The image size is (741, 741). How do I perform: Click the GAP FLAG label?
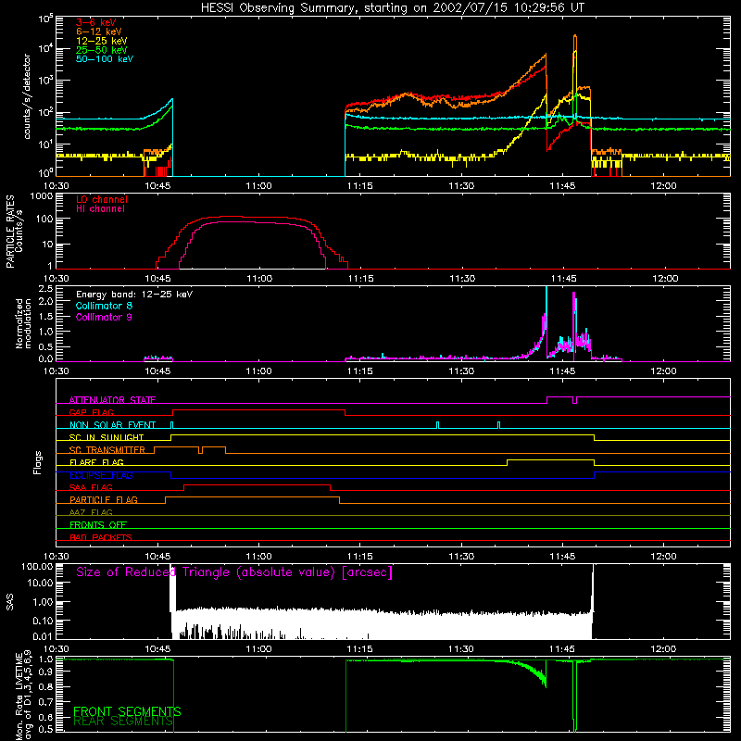pos(91,412)
